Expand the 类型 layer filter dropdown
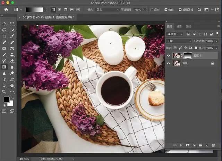Viewport: 222px width, 161px height. [x=174, y=34]
